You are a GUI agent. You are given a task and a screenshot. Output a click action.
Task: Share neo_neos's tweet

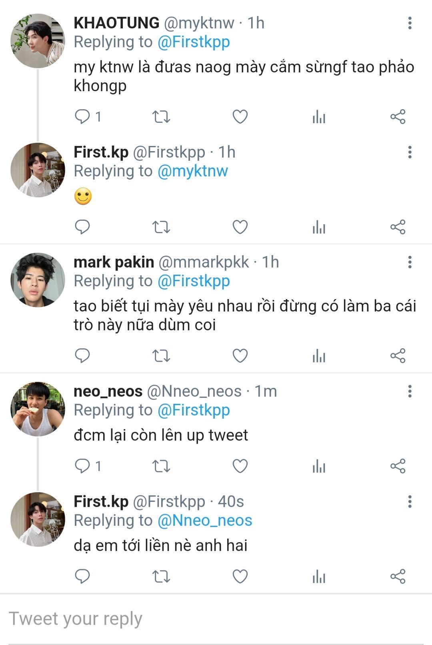point(398,466)
